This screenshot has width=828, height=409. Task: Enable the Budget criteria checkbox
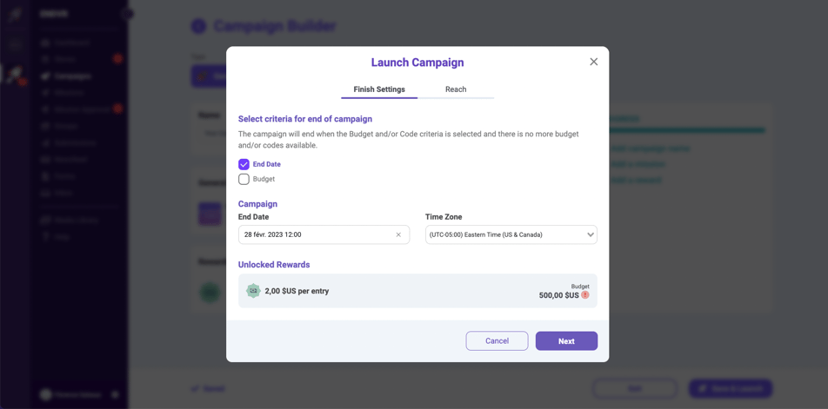pos(244,179)
